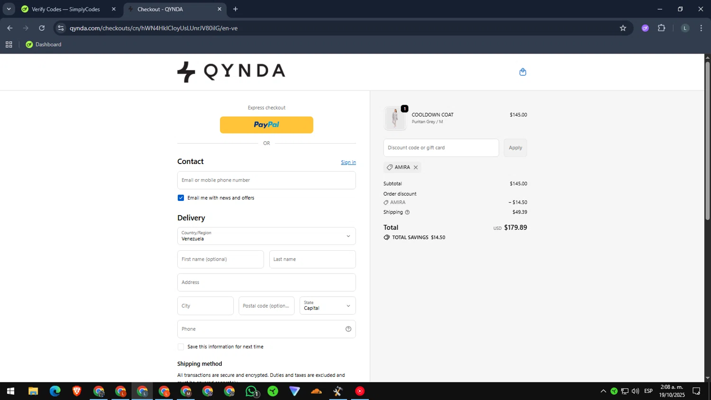Open the YouTube Music taskbar icon

click(x=360, y=391)
